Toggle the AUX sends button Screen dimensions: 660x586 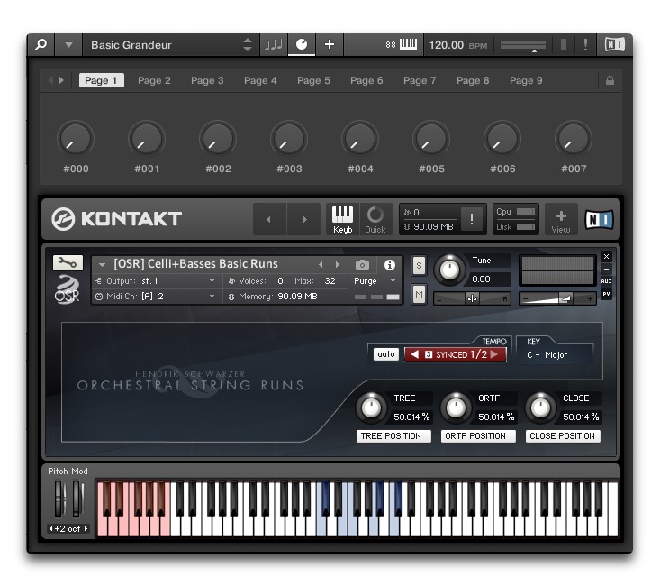606,281
